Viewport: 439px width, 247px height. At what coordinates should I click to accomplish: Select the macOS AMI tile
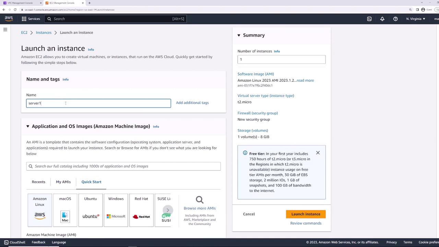click(65, 210)
